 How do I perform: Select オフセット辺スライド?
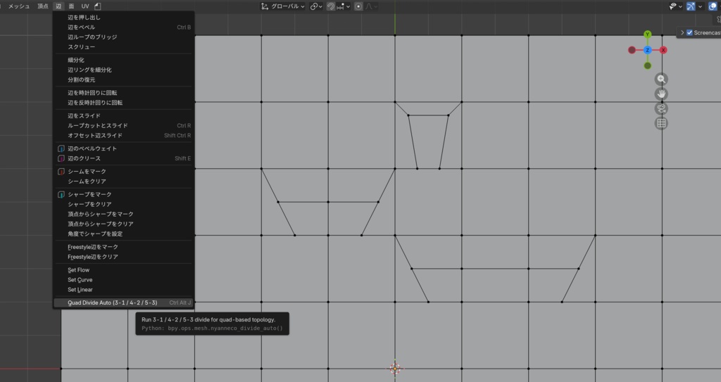(x=124, y=136)
